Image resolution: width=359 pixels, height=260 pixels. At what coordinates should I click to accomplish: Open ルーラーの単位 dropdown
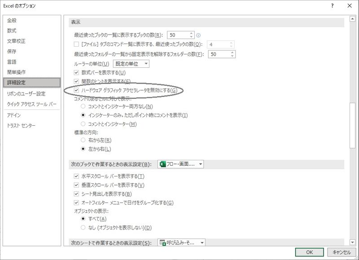[131, 64]
